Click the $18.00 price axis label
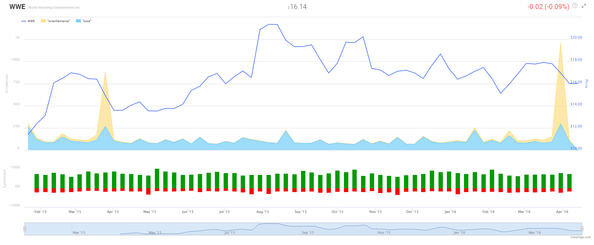The image size is (594, 245). click(x=576, y=59)
